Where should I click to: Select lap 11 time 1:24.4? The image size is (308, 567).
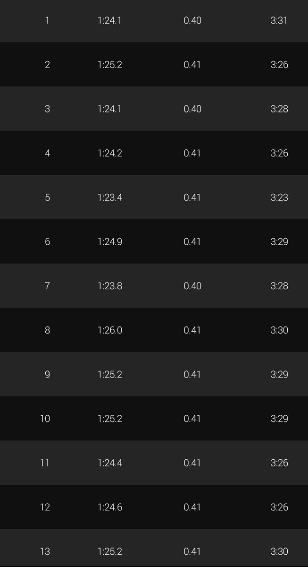110,463
